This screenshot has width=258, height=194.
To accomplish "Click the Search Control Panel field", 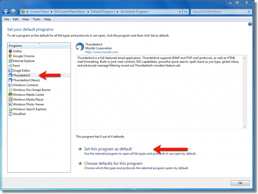I will pyautogui.click(x=219, y=12).
